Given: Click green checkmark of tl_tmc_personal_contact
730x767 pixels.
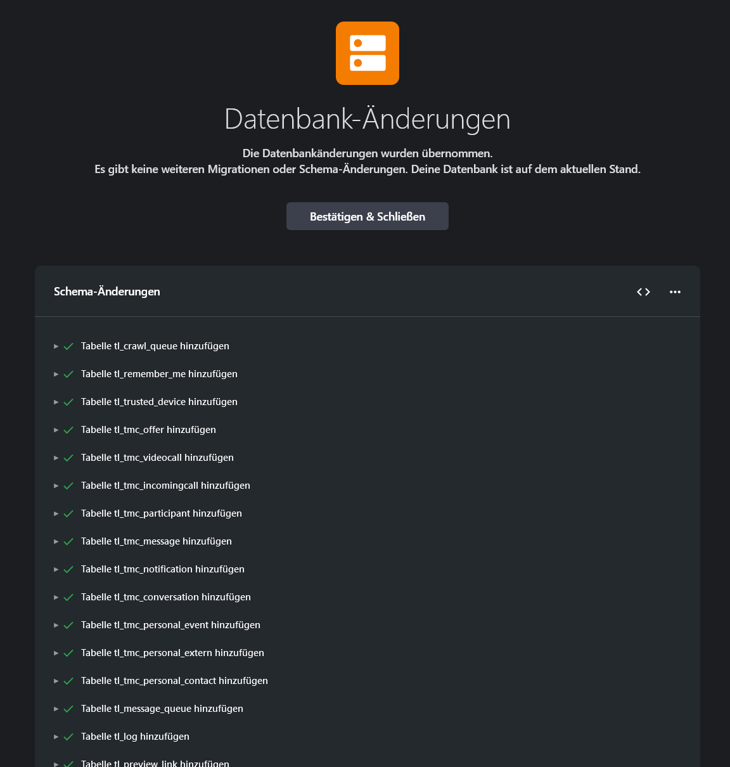Looking at the screenshot, I should pos(68,681).
